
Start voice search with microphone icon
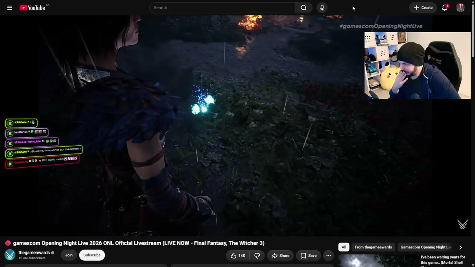[322, 8]
